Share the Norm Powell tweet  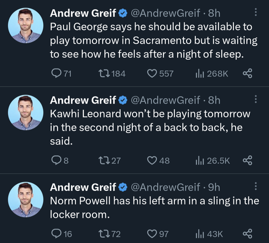pyautogui.click(x=247, y=234)
